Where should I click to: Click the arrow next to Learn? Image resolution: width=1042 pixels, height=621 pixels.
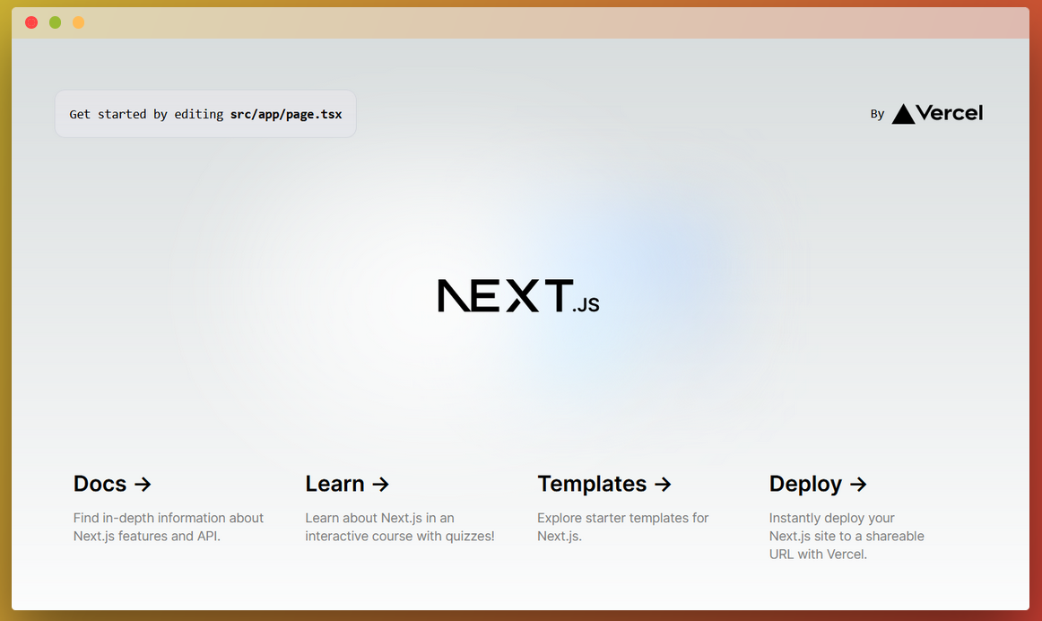pyautogui.click(x=380, y=485)
